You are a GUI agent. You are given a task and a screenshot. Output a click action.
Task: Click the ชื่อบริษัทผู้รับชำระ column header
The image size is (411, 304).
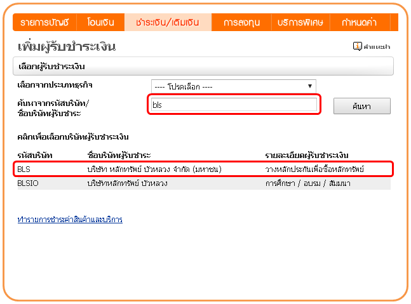pos(119,155)
